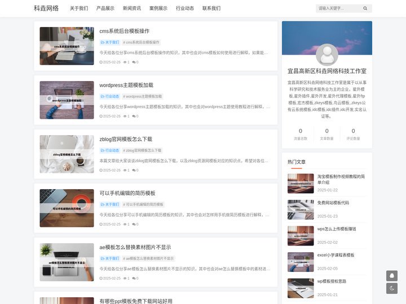This screenshot has width=406, height=304.
Task: Click thumbnail beside 淘宝模板制作视频教程
Action: click(x=301, y=184)
